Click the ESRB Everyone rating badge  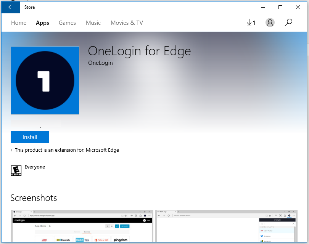tap(16, 170)
